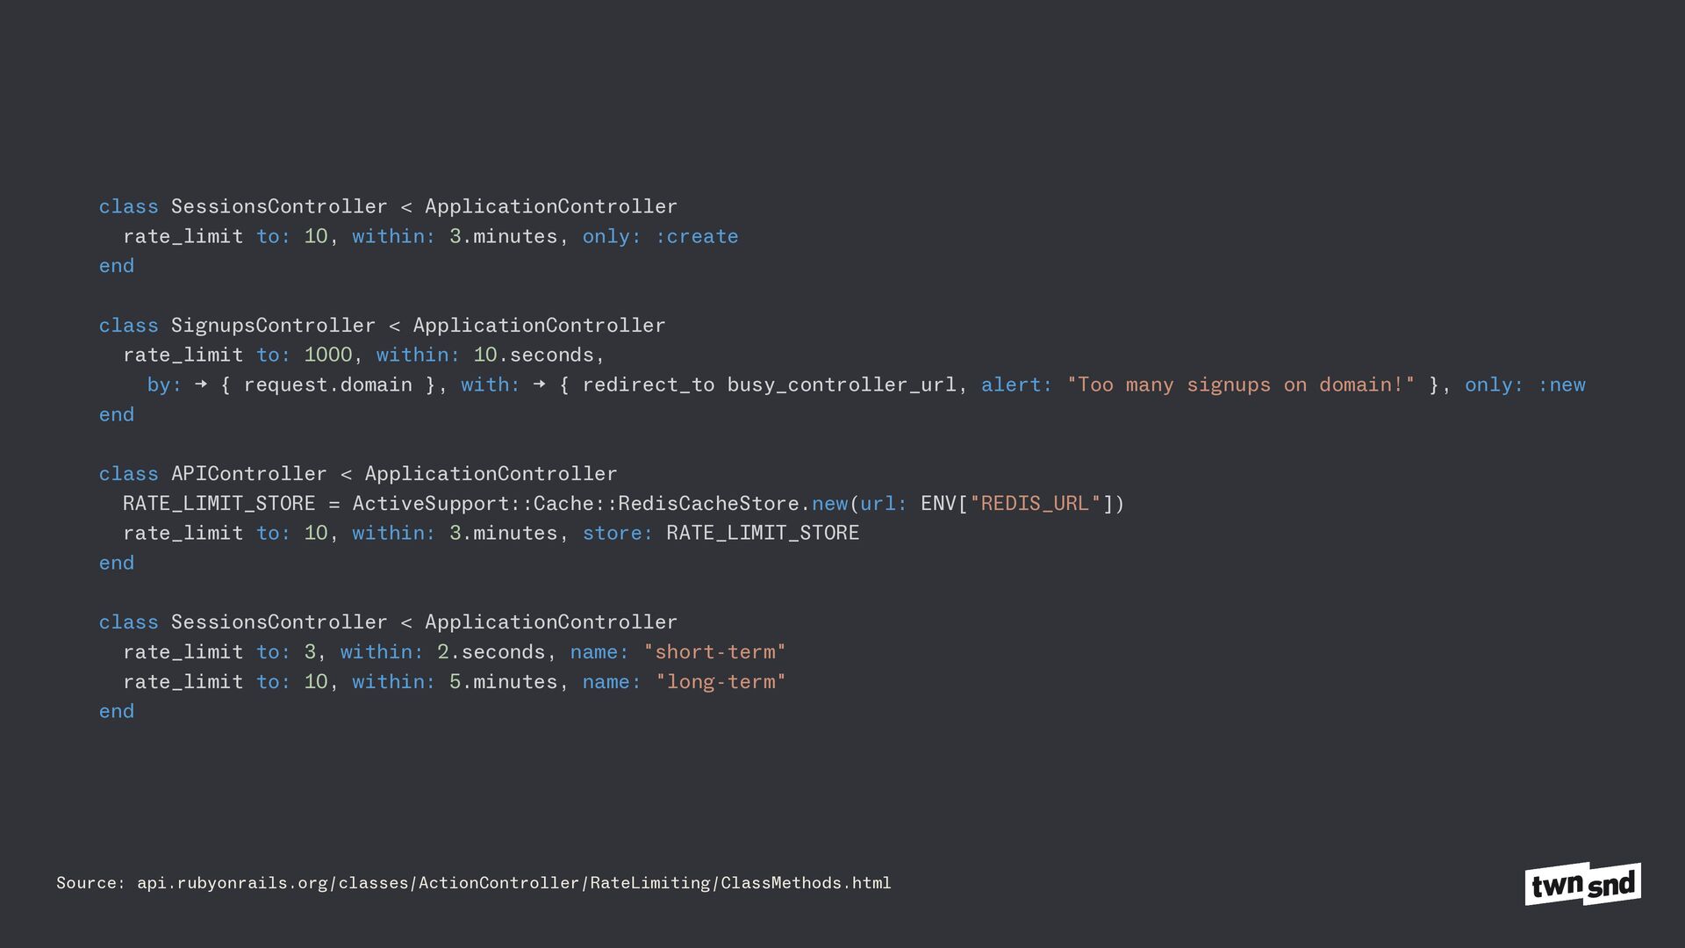
Task: Click the "SignupsController" class name
Action: pyautogui.click(x=273, y=326)
